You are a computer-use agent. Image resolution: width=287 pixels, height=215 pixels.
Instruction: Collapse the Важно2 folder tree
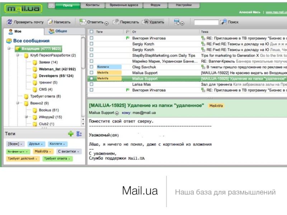click(x=18, y=103)
